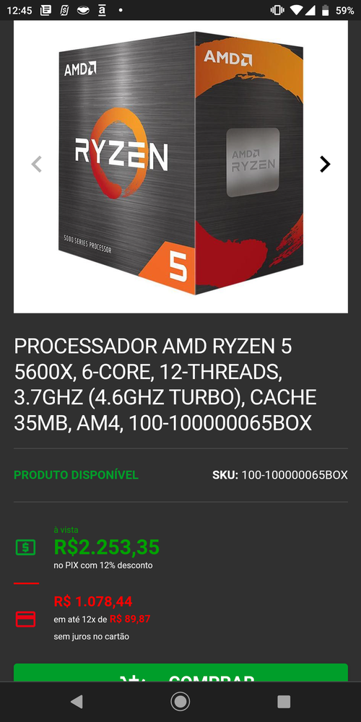Tap the SKU 100-100000065BOX text
Screen dimensions: 361x722
click(x=280, y=475)
